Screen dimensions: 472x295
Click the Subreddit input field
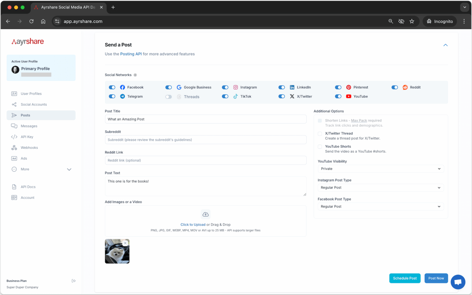[x=206, y=139]
